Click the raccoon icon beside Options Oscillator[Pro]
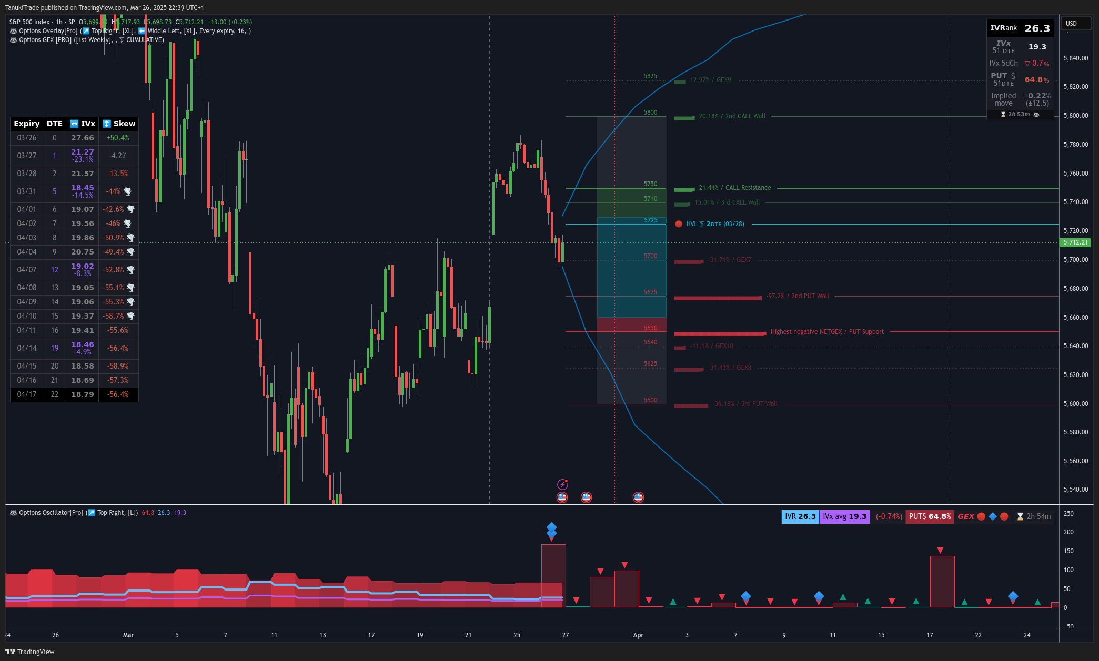1099x661 pixels. [x=13, y=513]
